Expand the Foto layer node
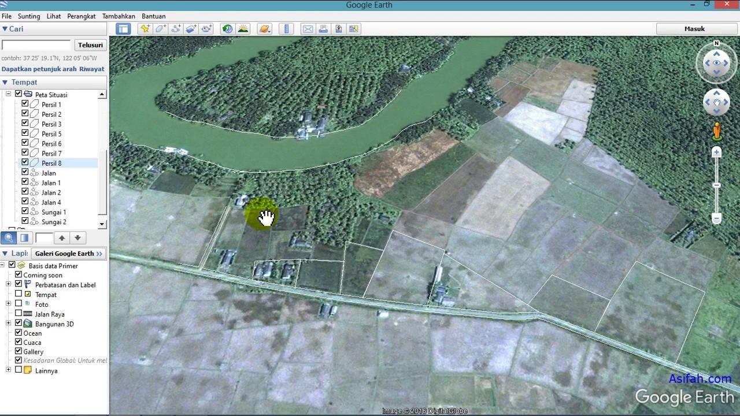This screenshot has width=740, height=416. pos(9,304)
